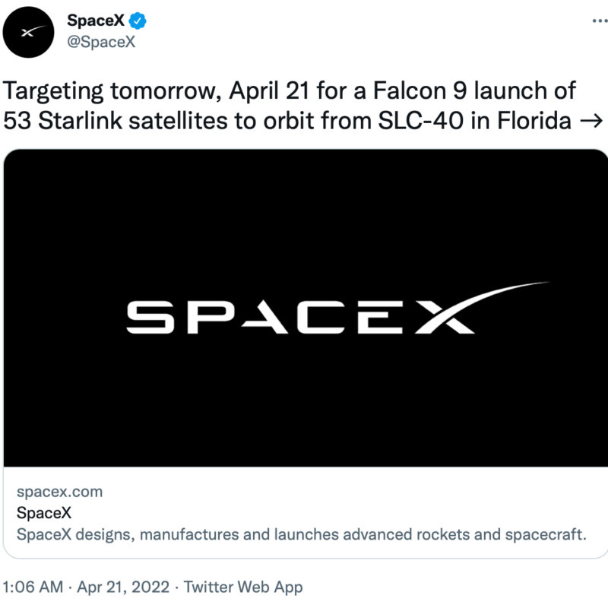
Task: Follow the spacex.com domain link
Action: point(59,492)
